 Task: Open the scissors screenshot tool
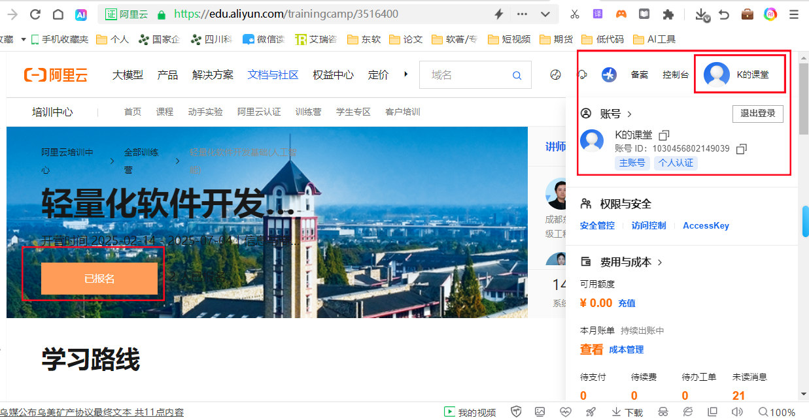pyautogui.click(x=574, y=14)
